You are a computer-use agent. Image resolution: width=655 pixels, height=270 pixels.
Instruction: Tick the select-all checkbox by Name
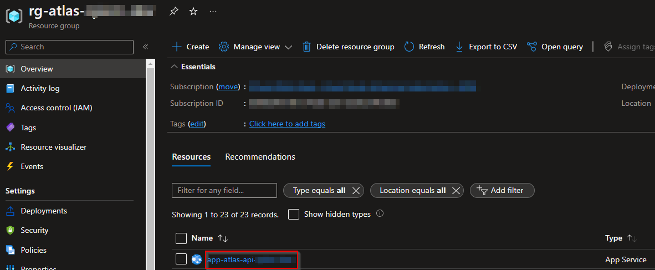pyautogui.click(x=181, y=238)
